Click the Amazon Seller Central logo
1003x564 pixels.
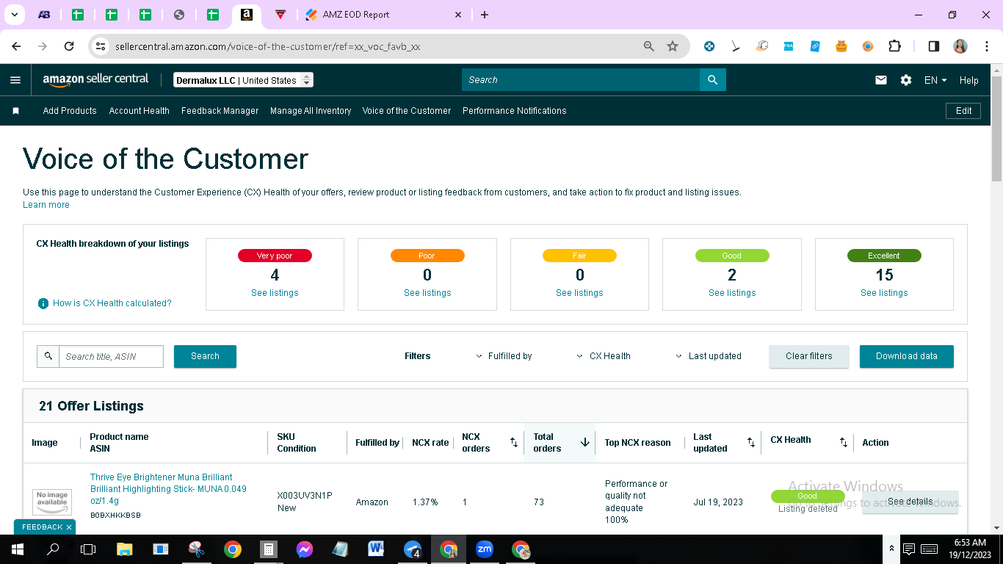[95, 79]
